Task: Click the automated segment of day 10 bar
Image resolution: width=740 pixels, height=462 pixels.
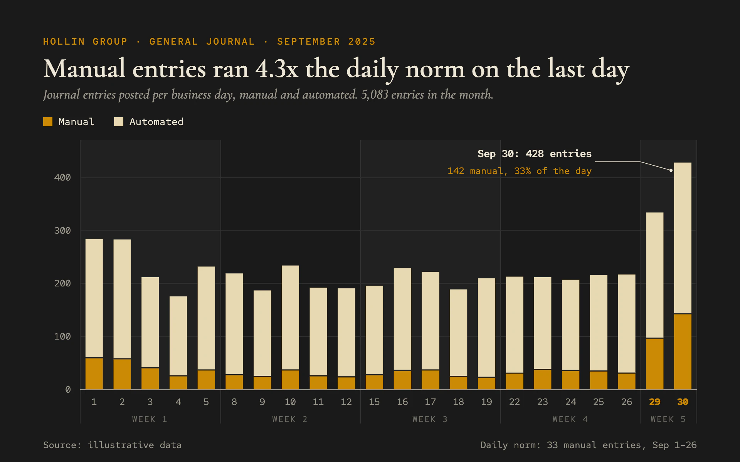Action: click(290, 318)
